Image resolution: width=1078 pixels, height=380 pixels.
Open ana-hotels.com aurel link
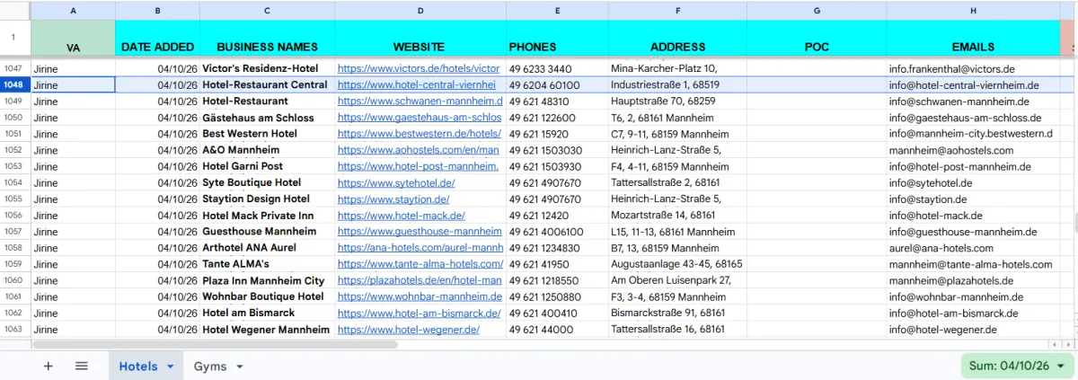(420, 248)
